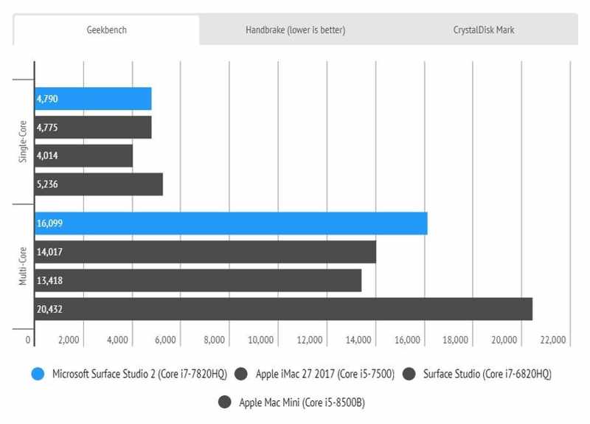Toggle the Surface Studio i7-6820HQ legend dot
The width and height of the screenshot is (590, 424).
(x=409, y=374)
